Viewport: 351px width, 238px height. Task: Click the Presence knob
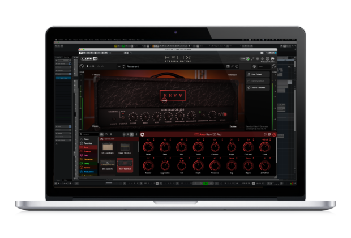point(215,166)
